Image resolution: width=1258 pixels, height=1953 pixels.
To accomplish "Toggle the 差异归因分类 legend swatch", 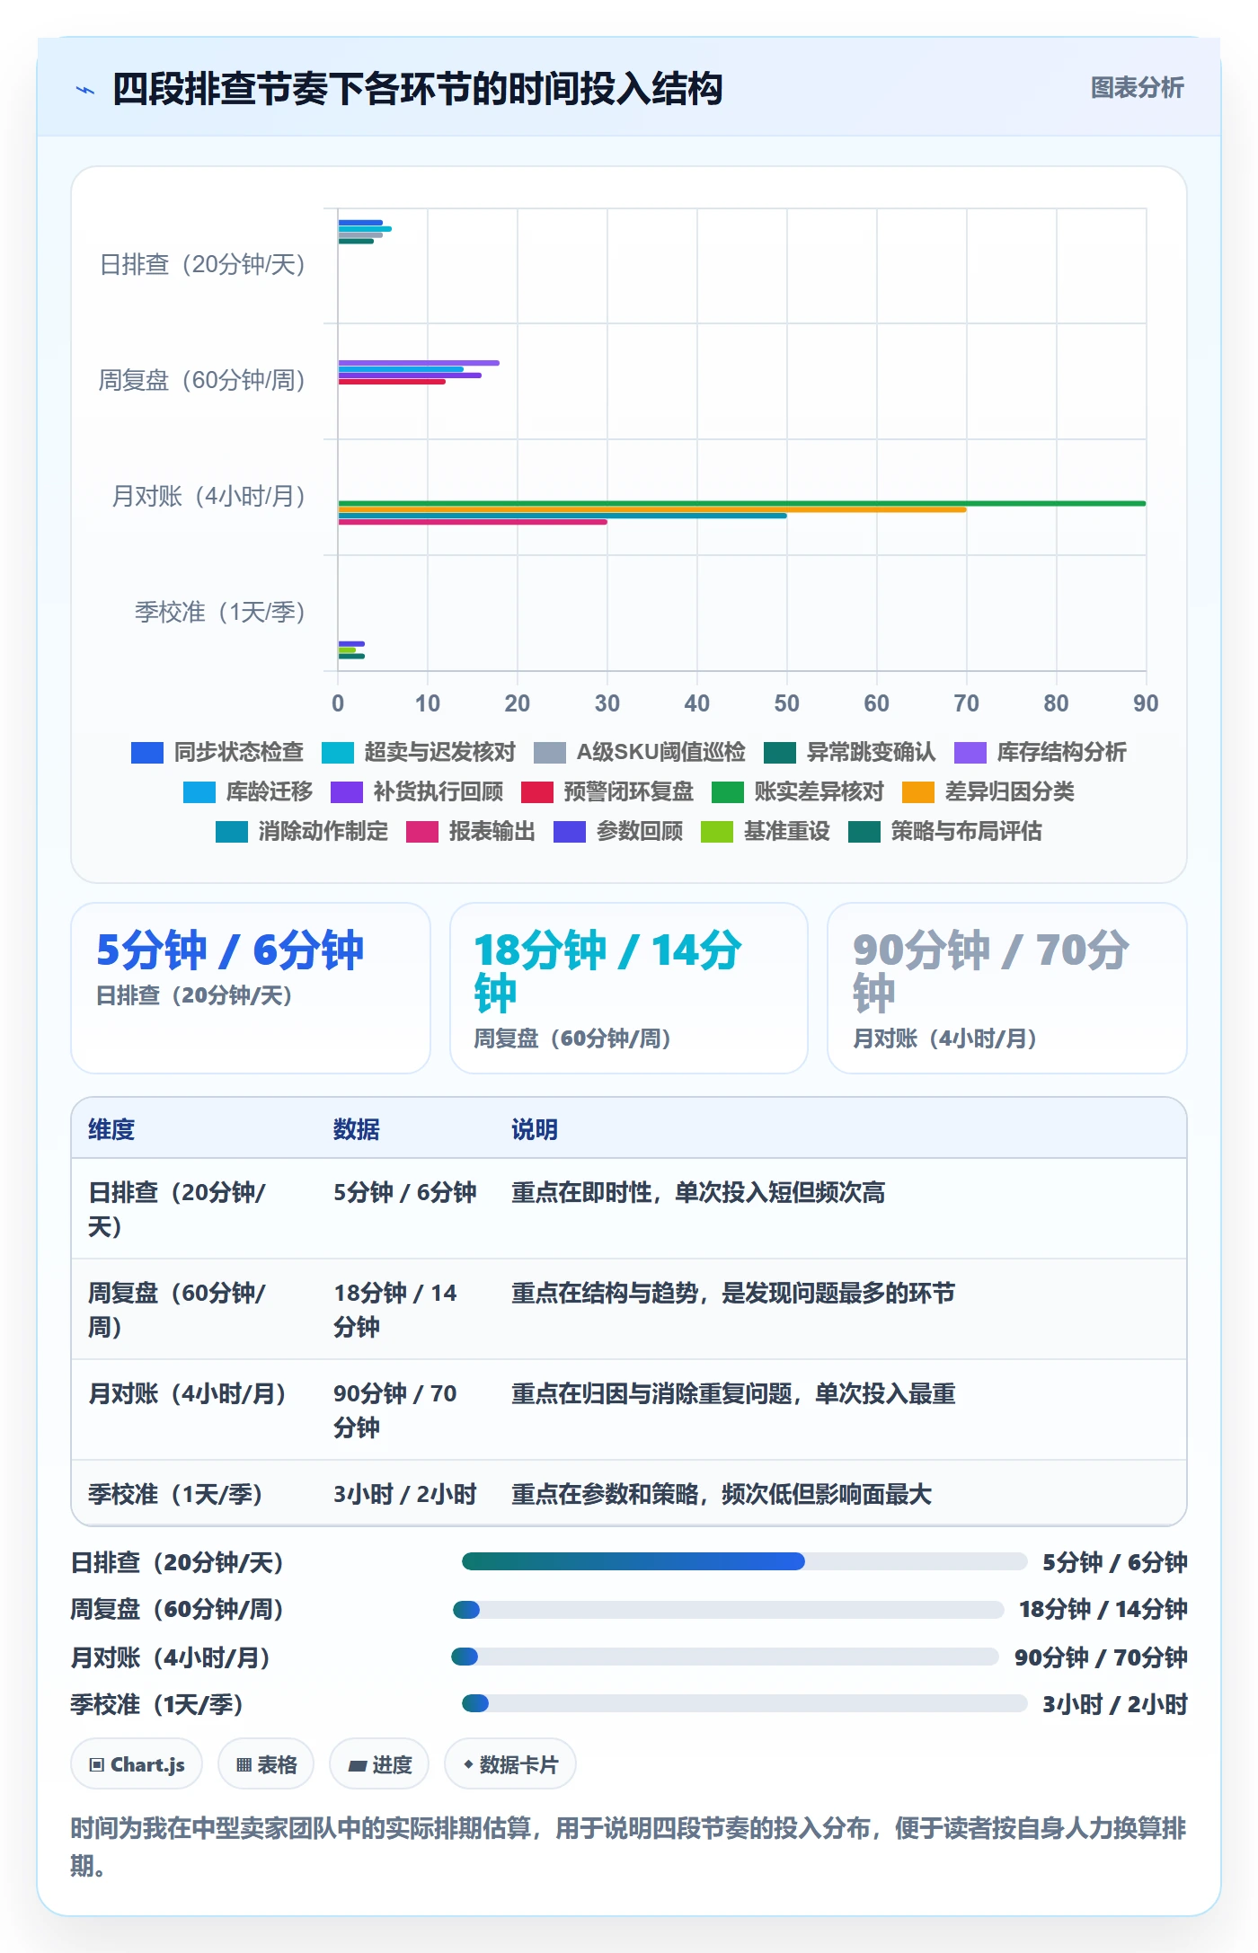I will pos(918,791).
